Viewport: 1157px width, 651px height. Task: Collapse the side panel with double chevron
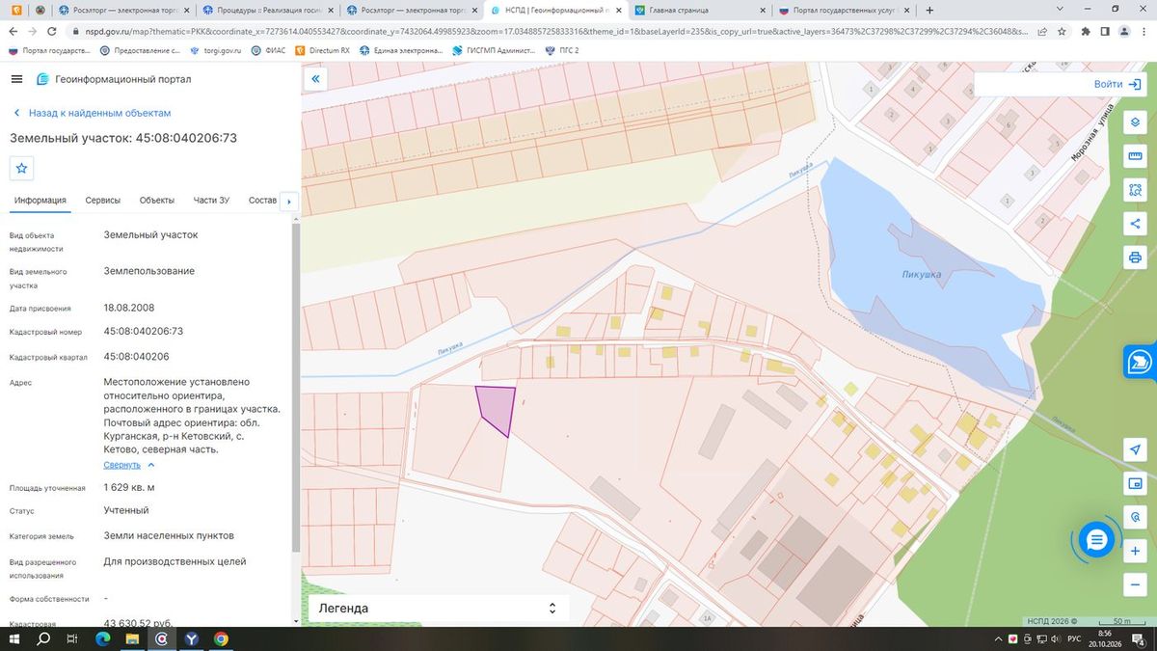click(x=315, y=79)
